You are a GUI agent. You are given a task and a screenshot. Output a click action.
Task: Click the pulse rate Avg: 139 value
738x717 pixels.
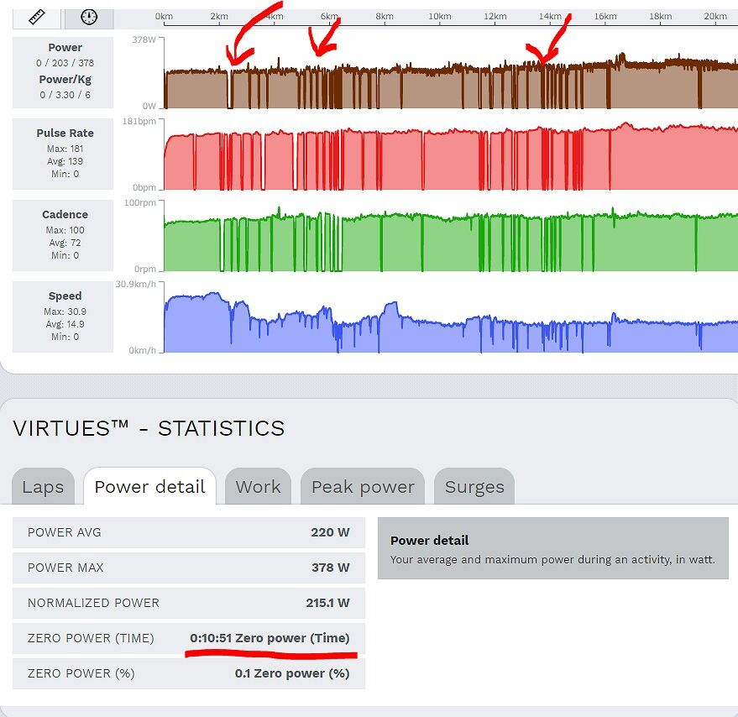[x=65, y=161]
